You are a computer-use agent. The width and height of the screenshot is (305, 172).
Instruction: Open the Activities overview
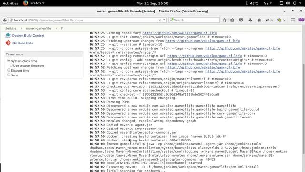pos(10,3)
